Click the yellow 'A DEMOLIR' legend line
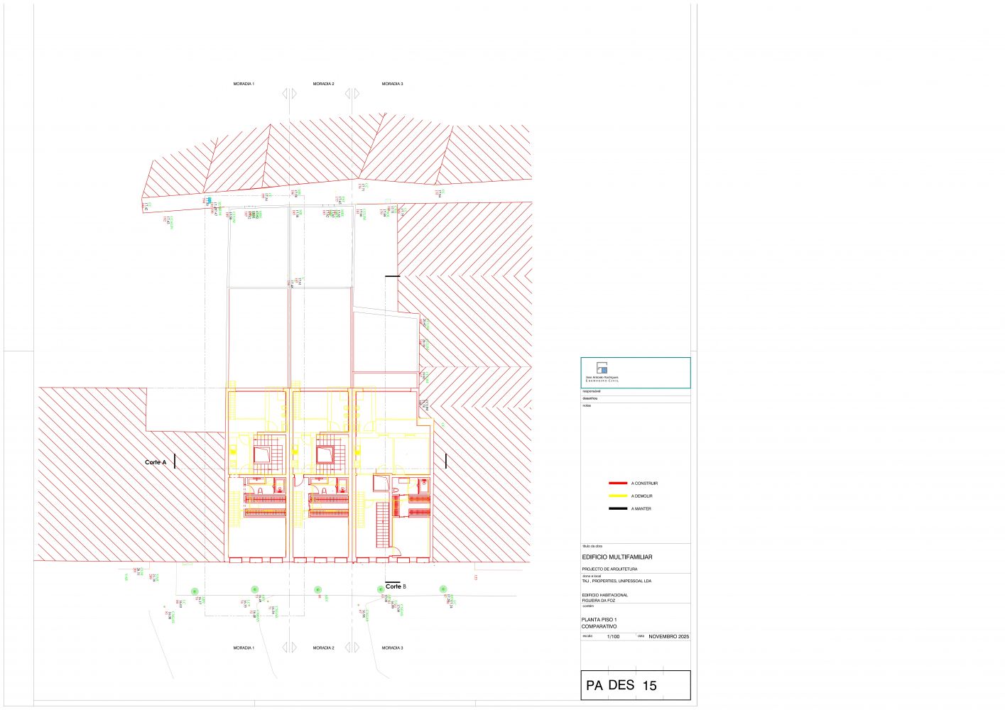 (x=617, y=496)
